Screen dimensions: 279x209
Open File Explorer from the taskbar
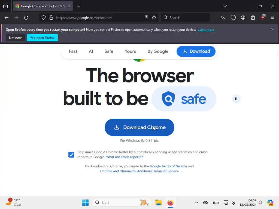(158, 202)
